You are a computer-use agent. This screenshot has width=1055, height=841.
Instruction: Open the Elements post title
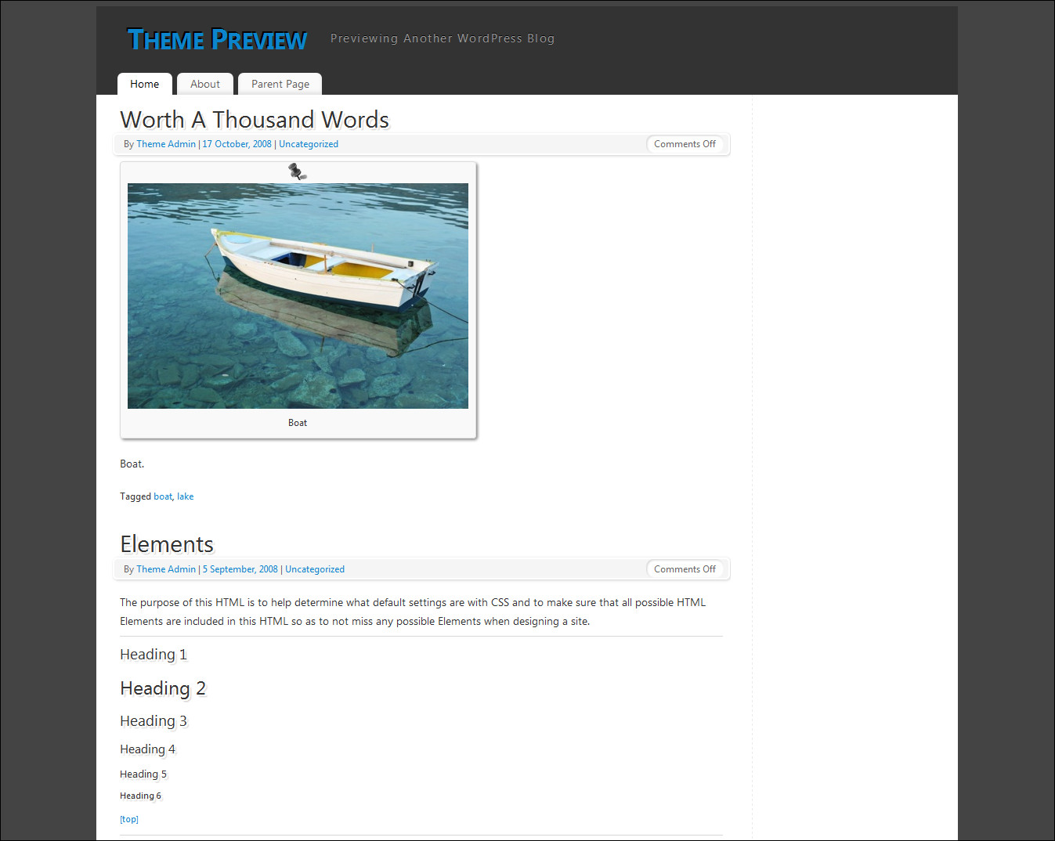pos(167,544)
